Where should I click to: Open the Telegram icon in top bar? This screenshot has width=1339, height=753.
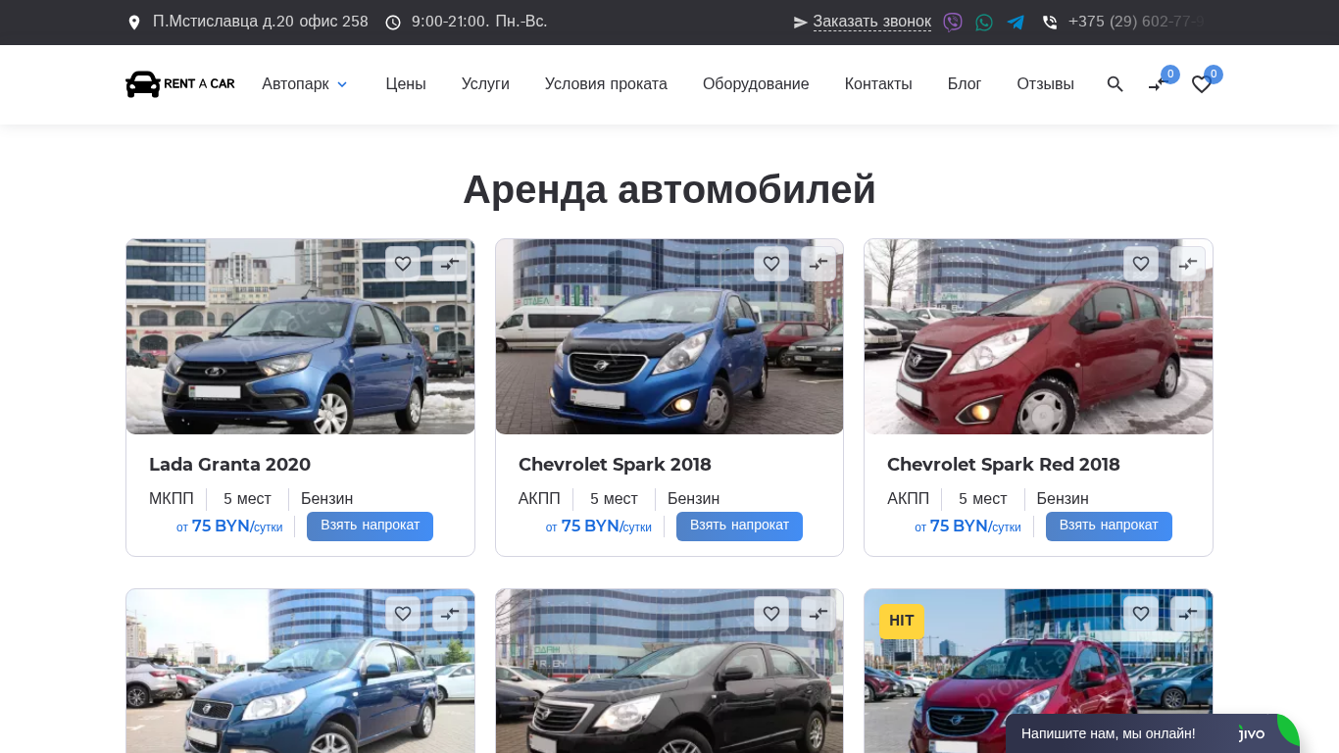1016,22
